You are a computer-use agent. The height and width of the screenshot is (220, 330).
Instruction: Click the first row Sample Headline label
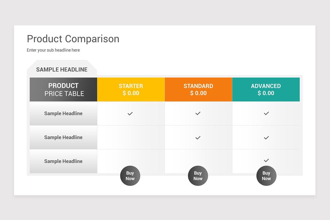[63, 113]
